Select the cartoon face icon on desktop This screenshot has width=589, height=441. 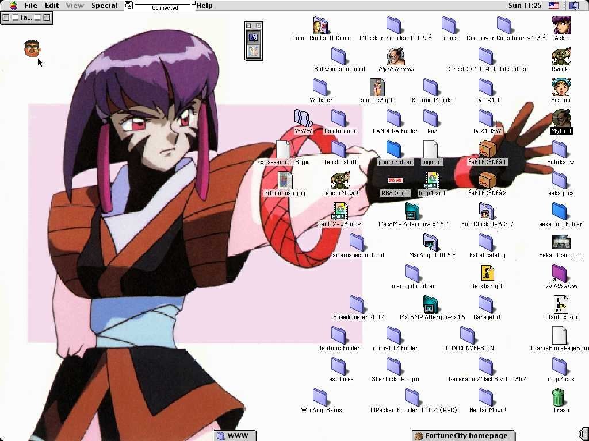click(x=32, y=48)
